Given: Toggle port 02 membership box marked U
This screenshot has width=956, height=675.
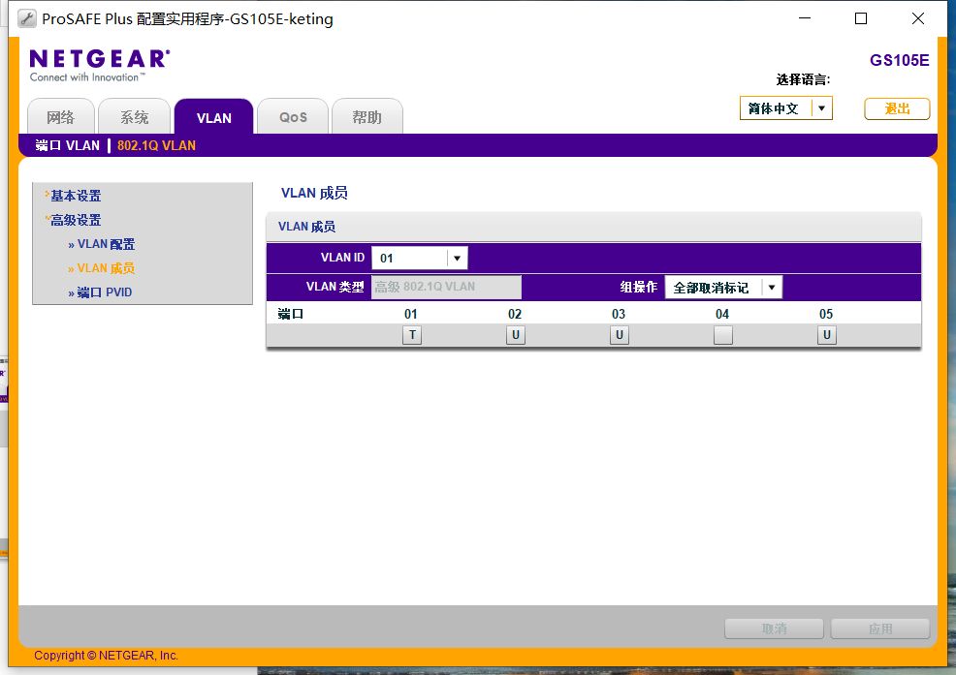Looking at the screenshot, I should [x=516, y=335].
